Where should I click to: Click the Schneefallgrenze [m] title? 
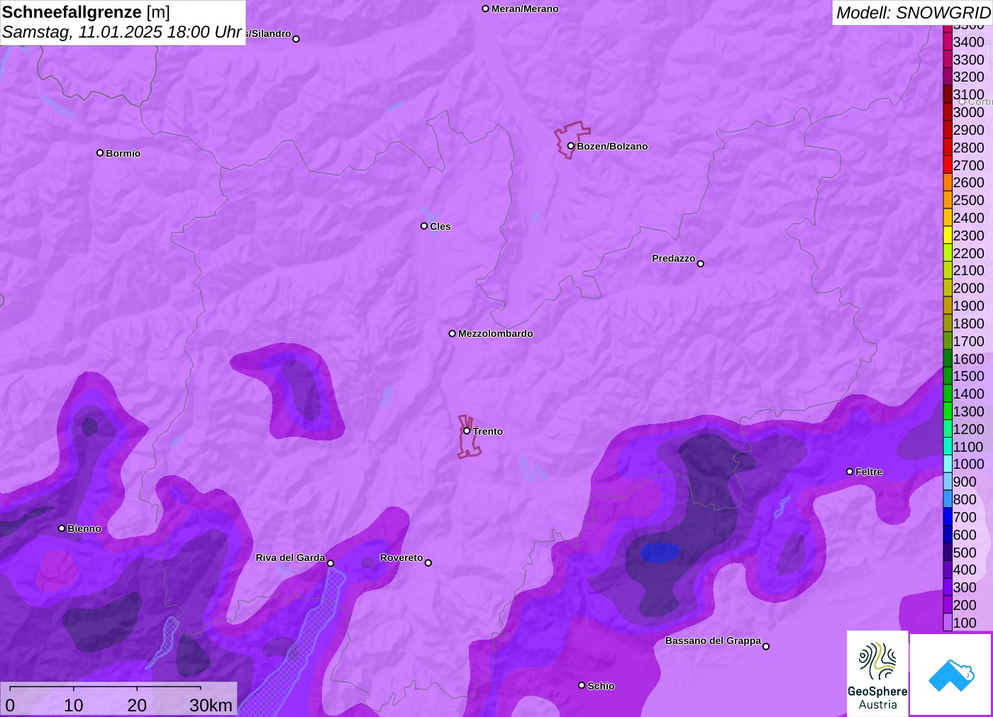click(86, 12)
